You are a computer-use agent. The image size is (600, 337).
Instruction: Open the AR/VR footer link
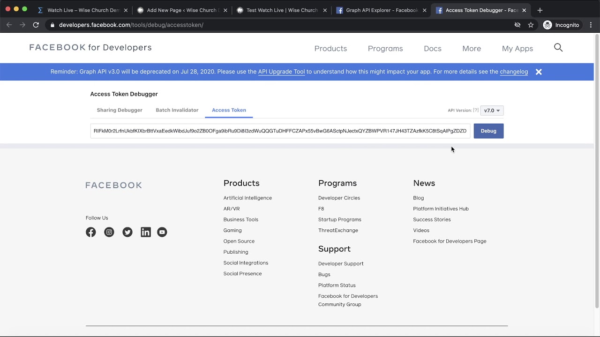tap(232, 209)
